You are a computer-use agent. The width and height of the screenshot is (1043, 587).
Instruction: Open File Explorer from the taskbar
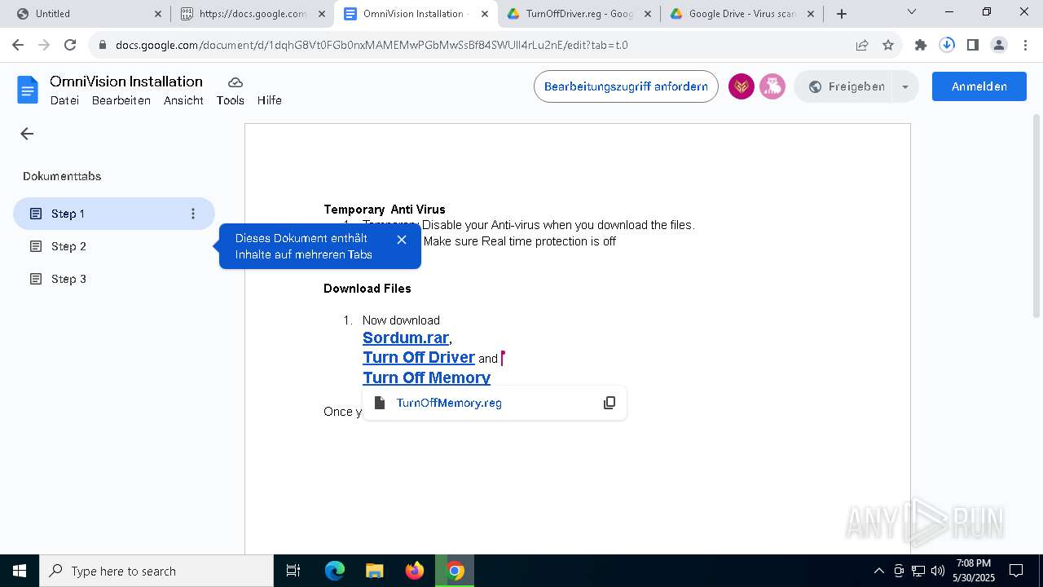tap(374, 571)
